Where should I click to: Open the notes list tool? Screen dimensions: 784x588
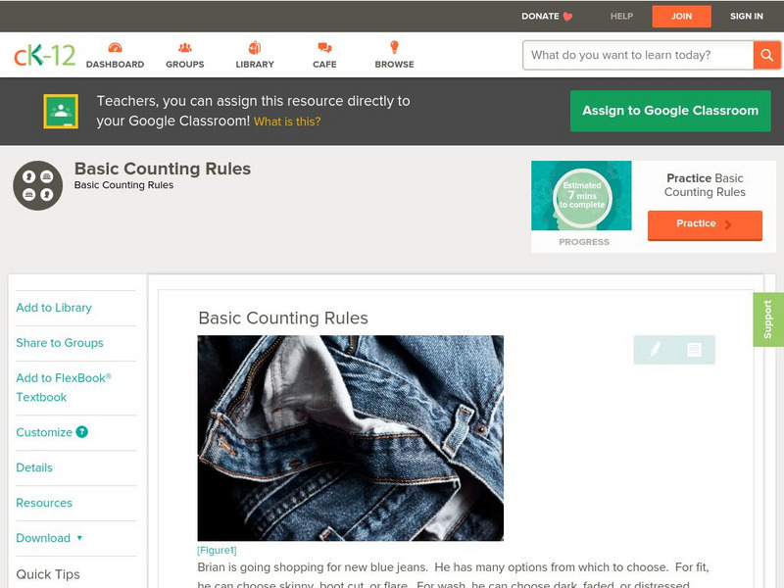coord(694,350)
